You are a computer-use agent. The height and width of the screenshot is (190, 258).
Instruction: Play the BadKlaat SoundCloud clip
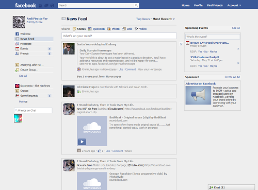tap(82, 142)
